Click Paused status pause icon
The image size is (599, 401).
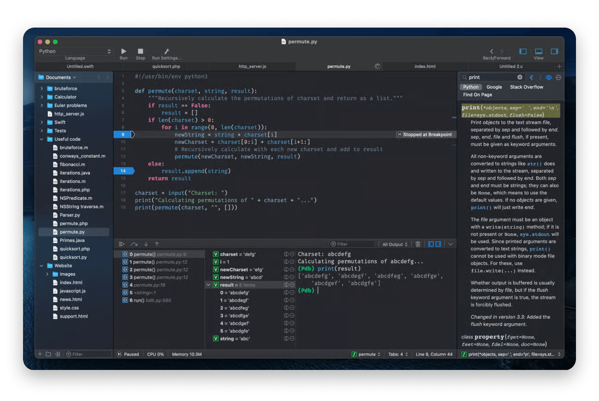pyautogui.click(x=119, y=354)
